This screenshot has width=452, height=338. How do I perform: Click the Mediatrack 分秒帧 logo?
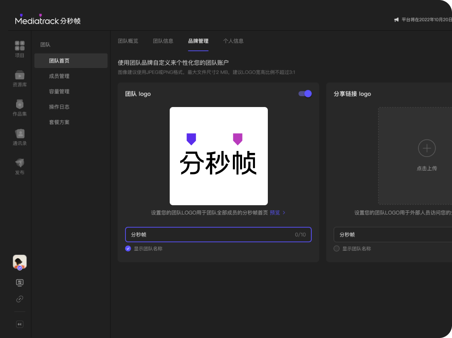47,20
